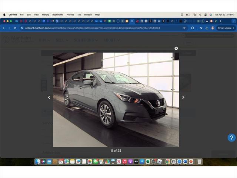
Task: Open News from the dock
Action: coord(119,162)
